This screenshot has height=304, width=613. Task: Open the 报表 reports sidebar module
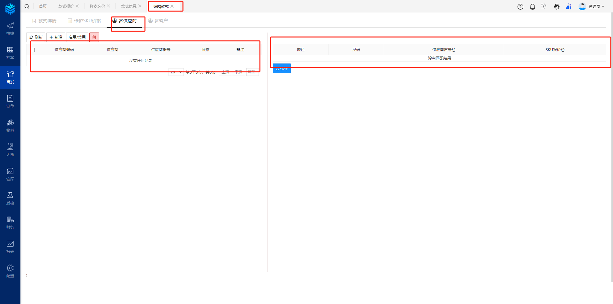pyautogui.click(x=10, y=247)
